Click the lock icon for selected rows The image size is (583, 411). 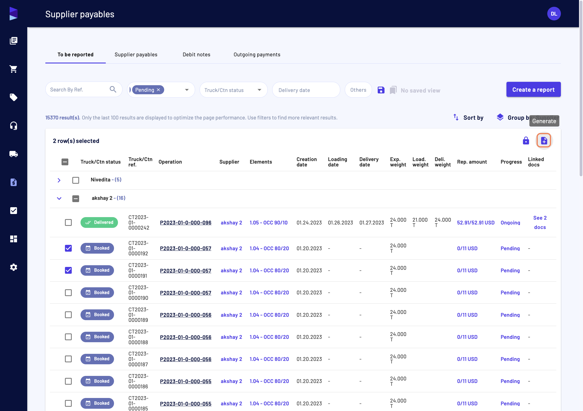(526, 141)
